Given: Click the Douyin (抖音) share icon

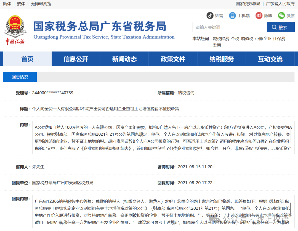Looking at the screenshot, I should click(x=210, y=15).
